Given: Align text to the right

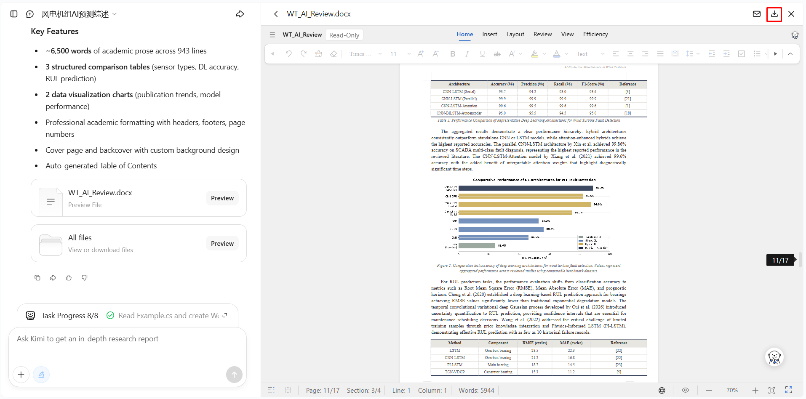Looking at the screenshot, I should pos(645,54).
